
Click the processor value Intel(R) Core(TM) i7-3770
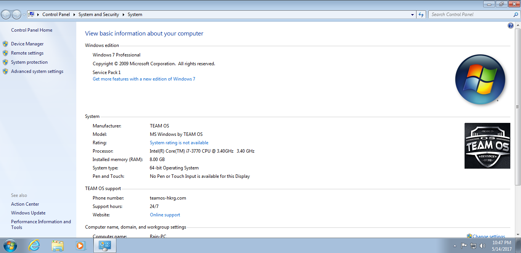tap(202, 151)
